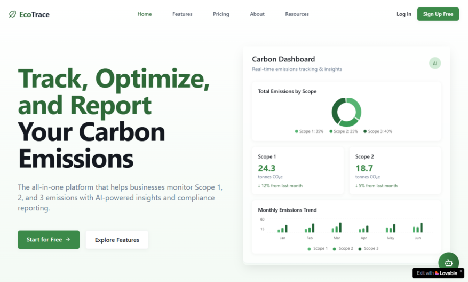Click the Jun bars in trend chart

[417, 228]
